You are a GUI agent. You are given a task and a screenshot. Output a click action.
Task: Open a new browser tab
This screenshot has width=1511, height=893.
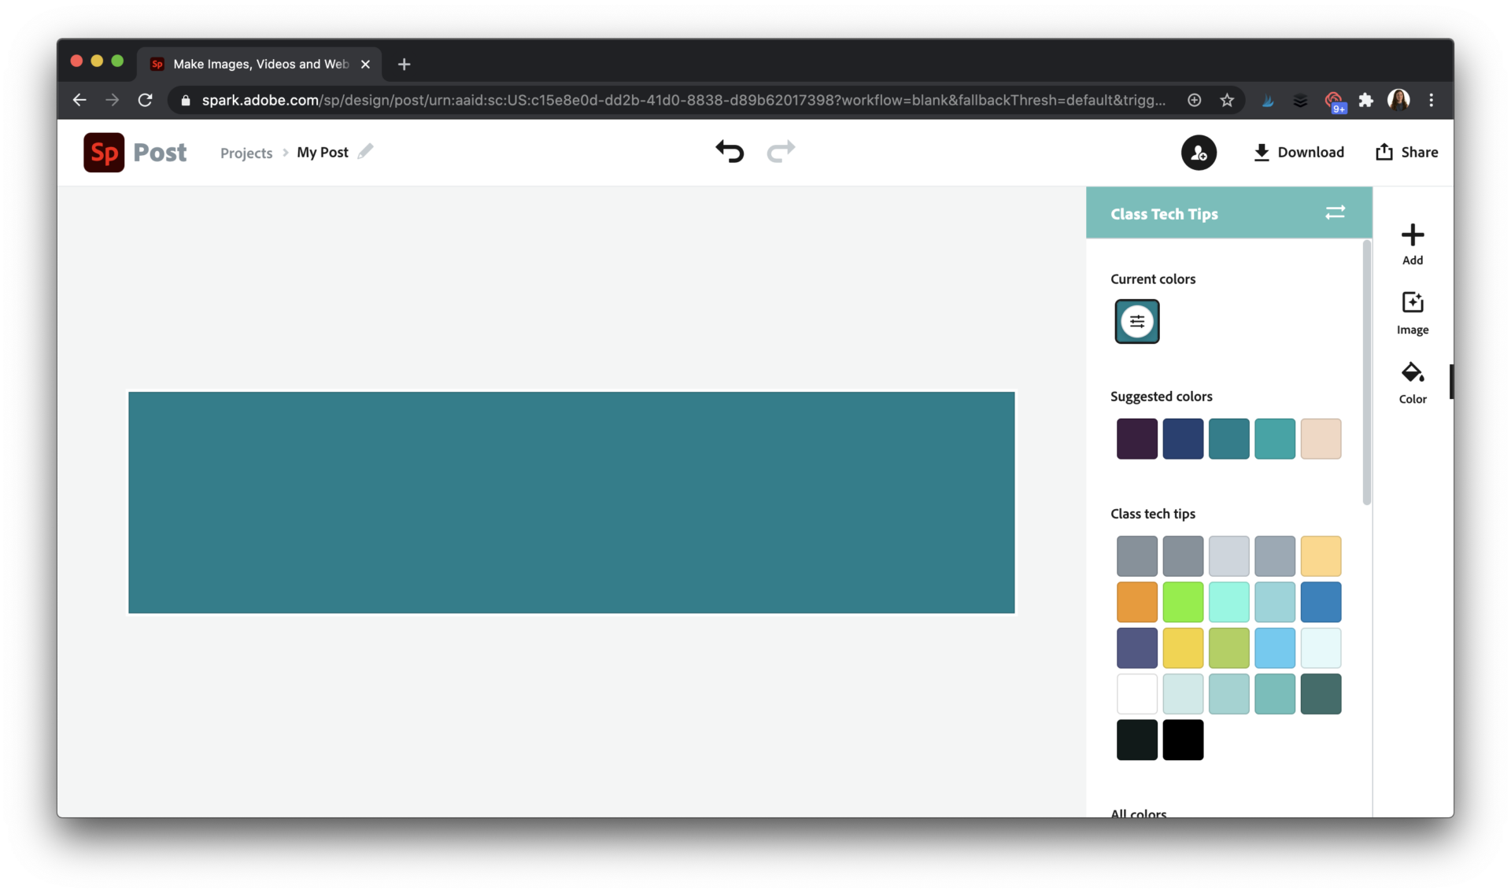(x=403, y=64)
